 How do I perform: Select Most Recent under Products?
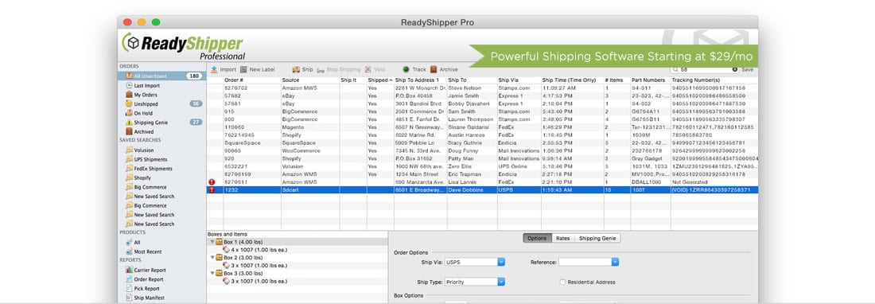tap(147, 251)
